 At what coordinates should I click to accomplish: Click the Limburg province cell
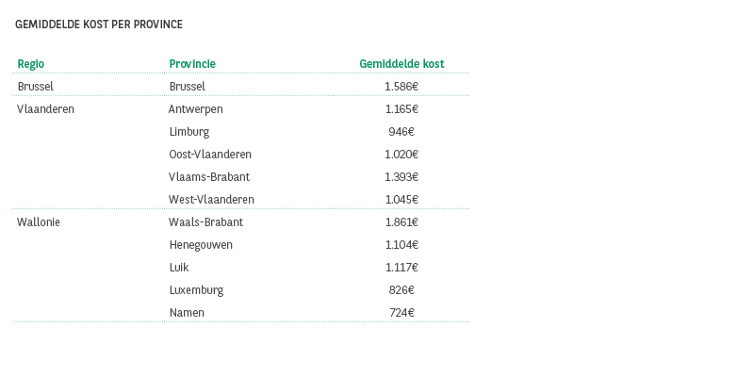pyautogui.click(x=189, y=132)
